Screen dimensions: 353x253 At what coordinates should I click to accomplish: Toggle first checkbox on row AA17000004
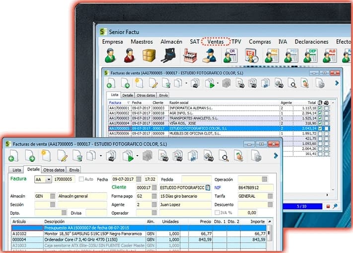pos(320,123)
